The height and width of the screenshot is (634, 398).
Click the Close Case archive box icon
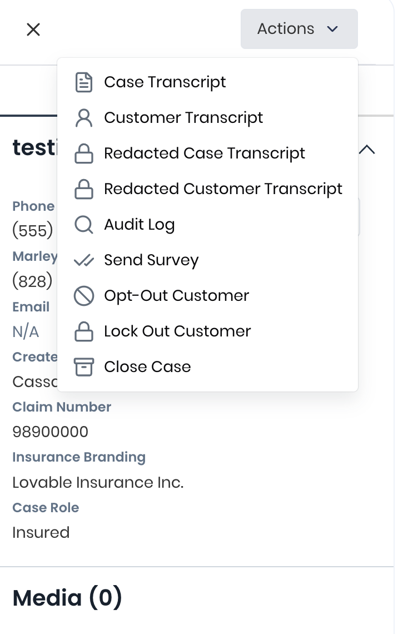[83, 367]
